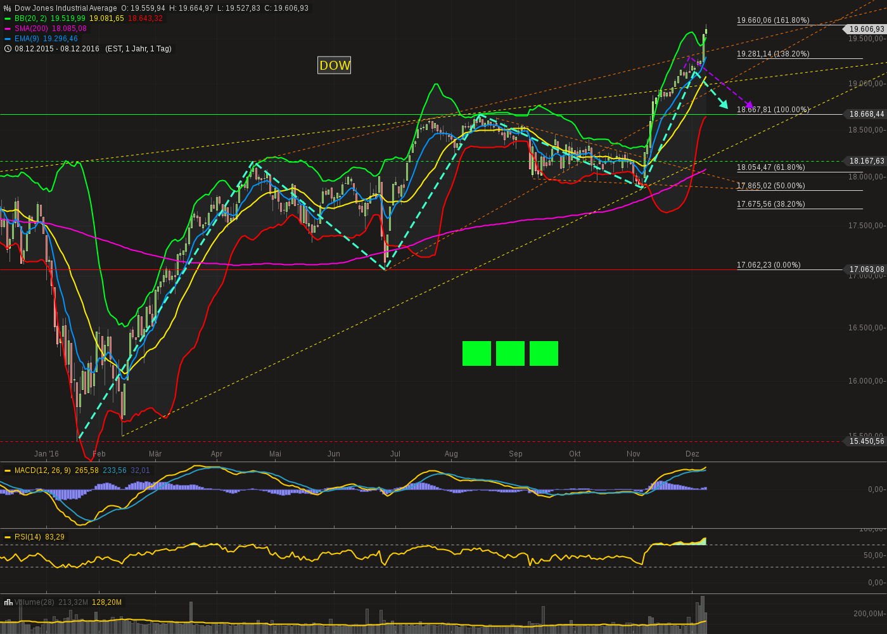Click the Nov time axis label
The image size is (887, 634).
point(633,454)
